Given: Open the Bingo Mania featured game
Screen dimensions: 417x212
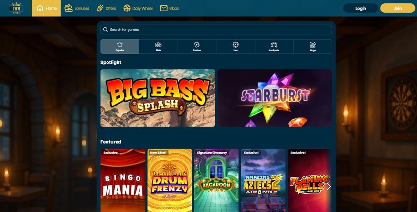Looking at the screenshot, I should coord(123,180).
